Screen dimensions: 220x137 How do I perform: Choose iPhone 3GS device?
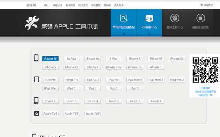point(114,67)
